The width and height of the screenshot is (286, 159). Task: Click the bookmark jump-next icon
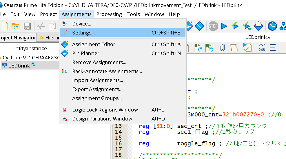click(x=198, y=48)
